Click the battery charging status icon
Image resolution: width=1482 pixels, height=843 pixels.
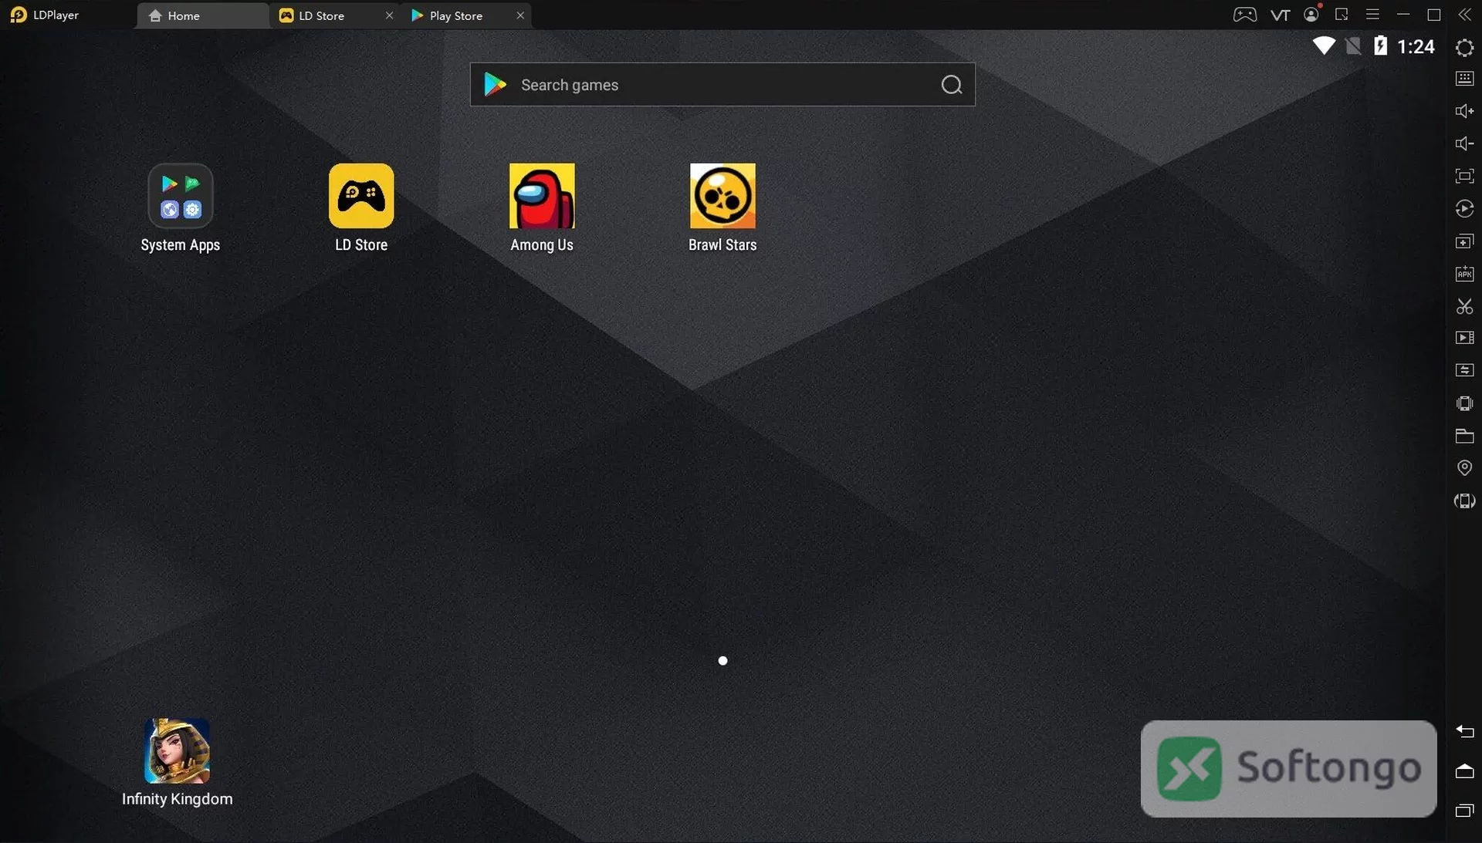click(x=1380, y=46)
